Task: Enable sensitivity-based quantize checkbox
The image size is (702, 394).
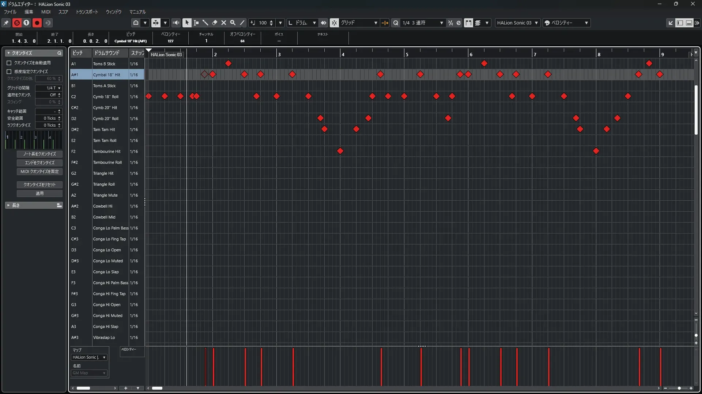Action: coord(9,72)
